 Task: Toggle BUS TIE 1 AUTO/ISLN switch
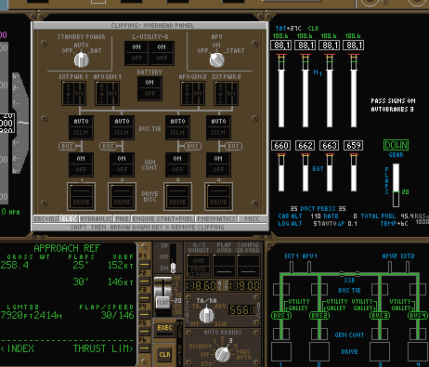coord(81,127)
